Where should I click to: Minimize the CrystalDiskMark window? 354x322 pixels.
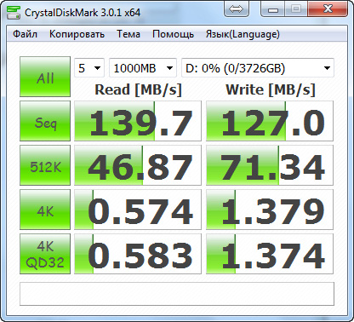click(x=273, y=9)
